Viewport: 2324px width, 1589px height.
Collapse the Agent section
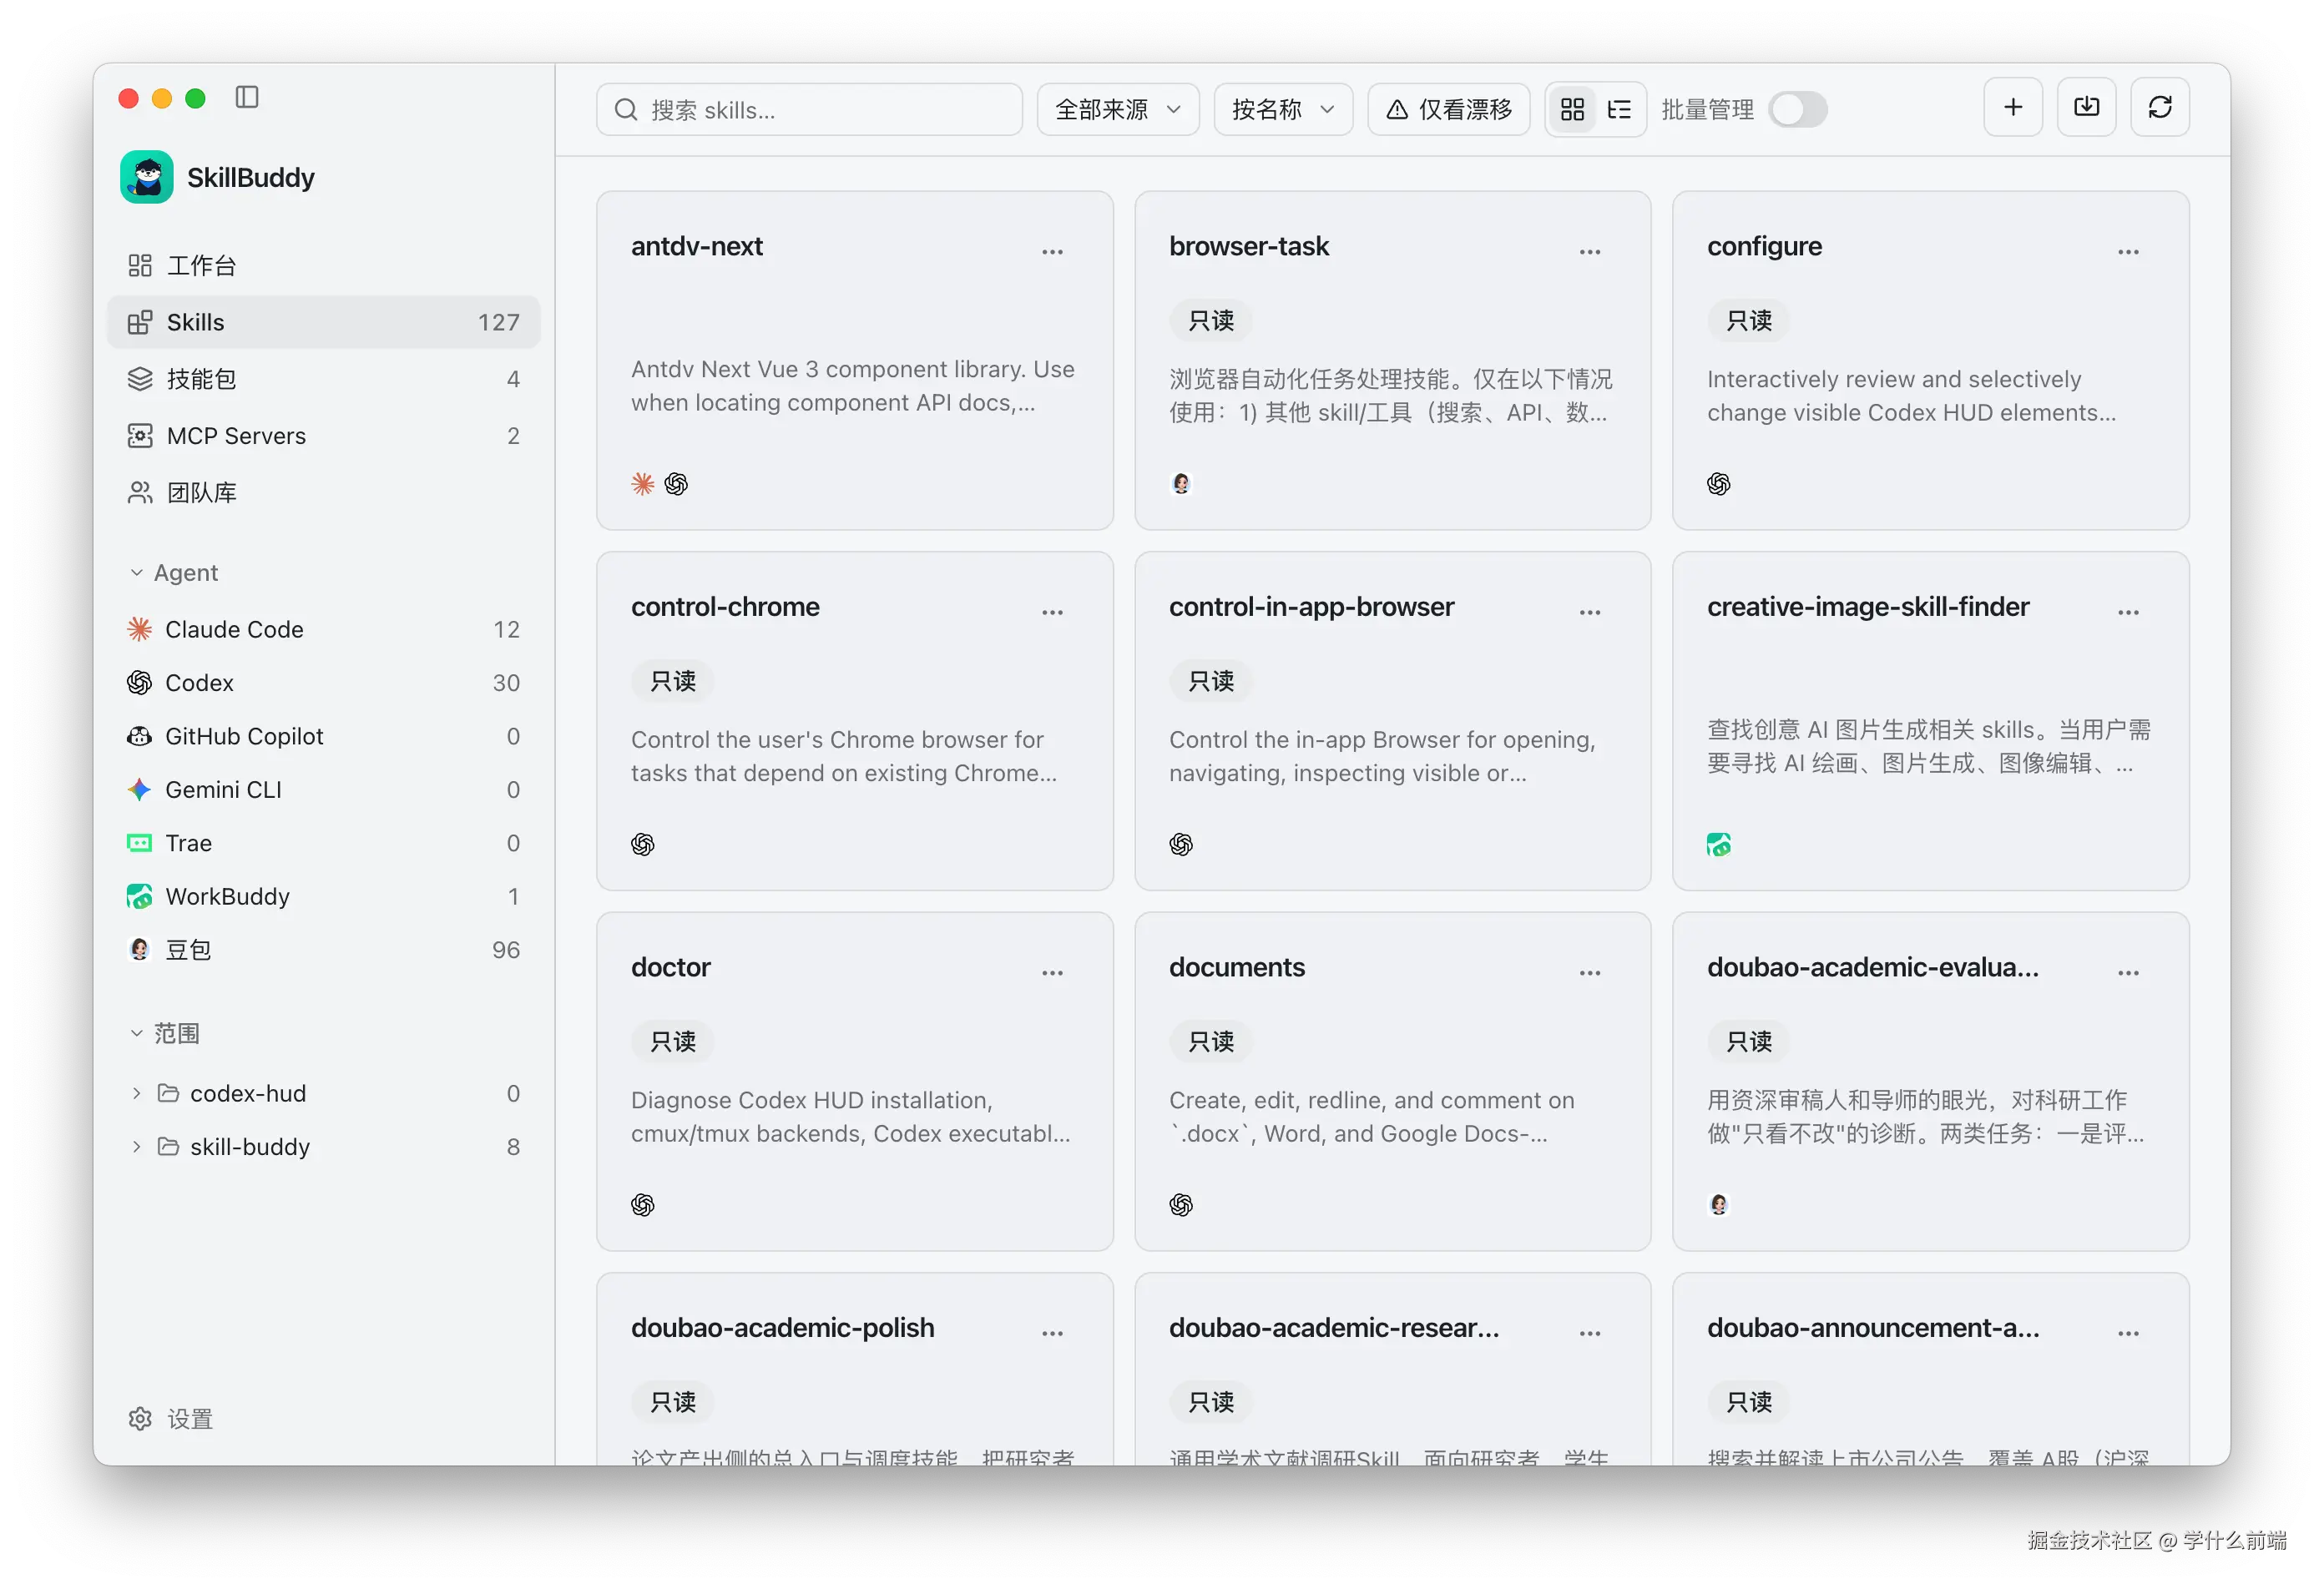[x=136, y=573]
